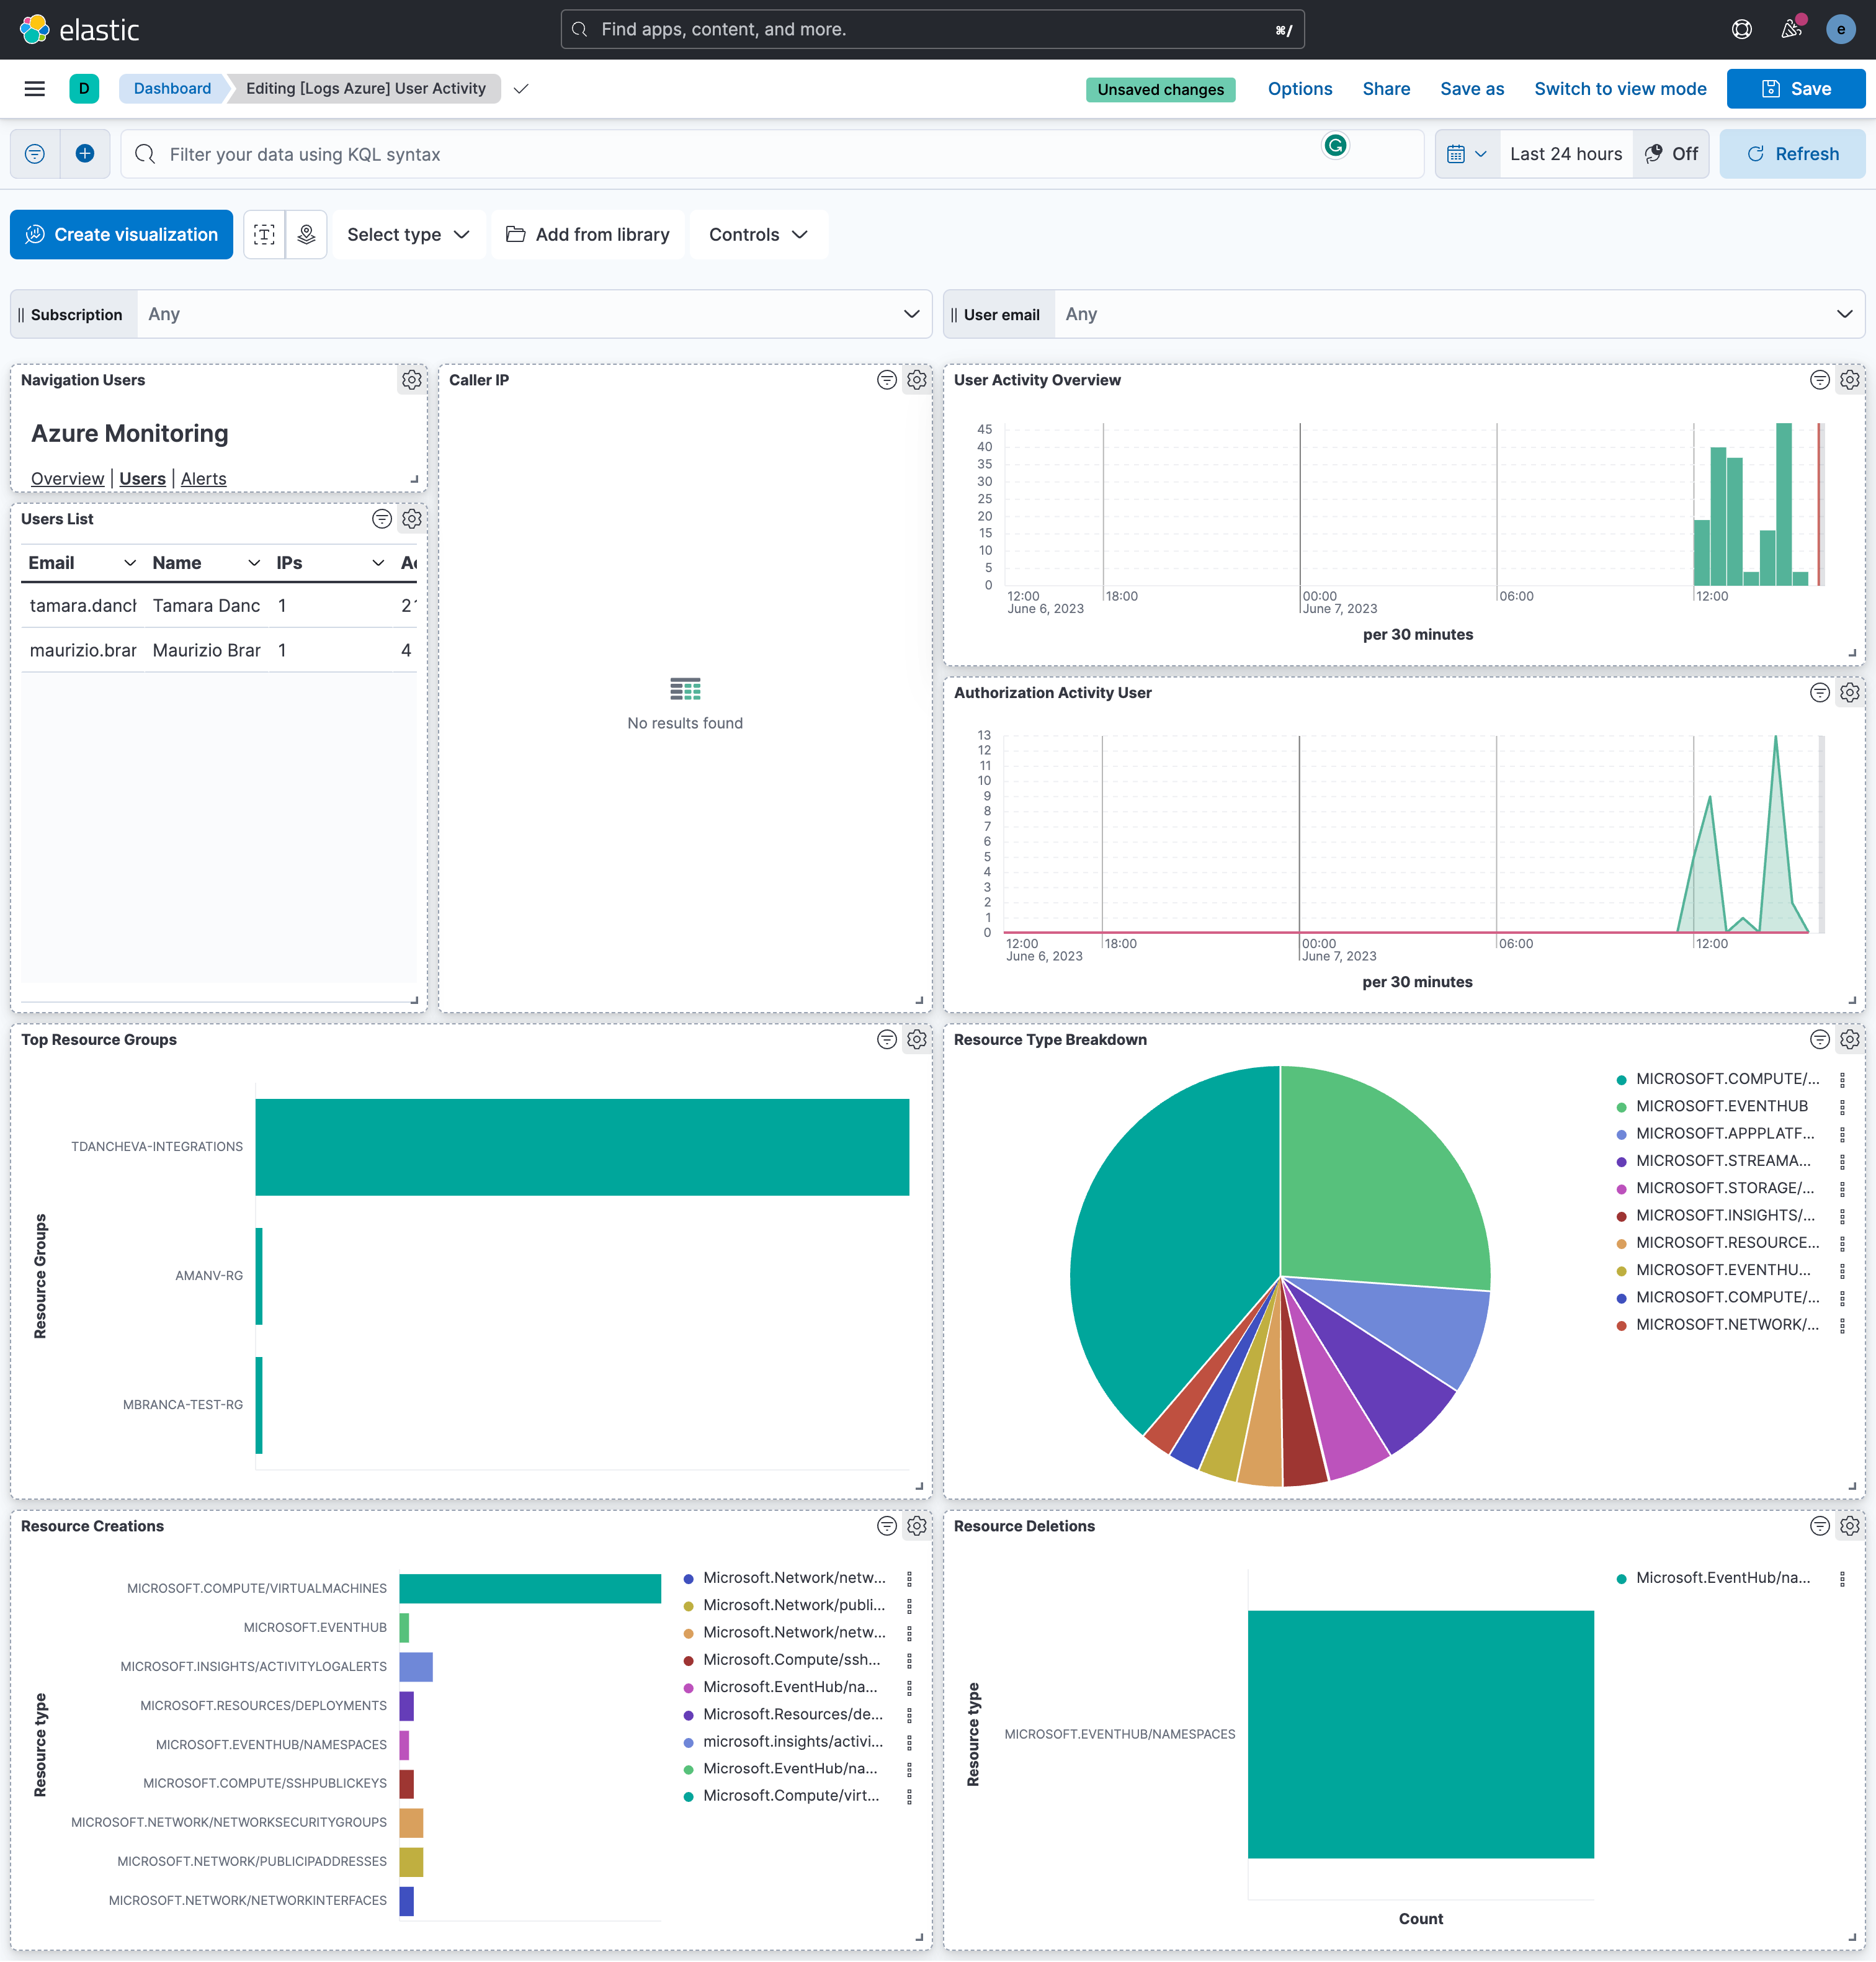
Task: Select the Maps tool in the toolbar
Action: point(306,234)
